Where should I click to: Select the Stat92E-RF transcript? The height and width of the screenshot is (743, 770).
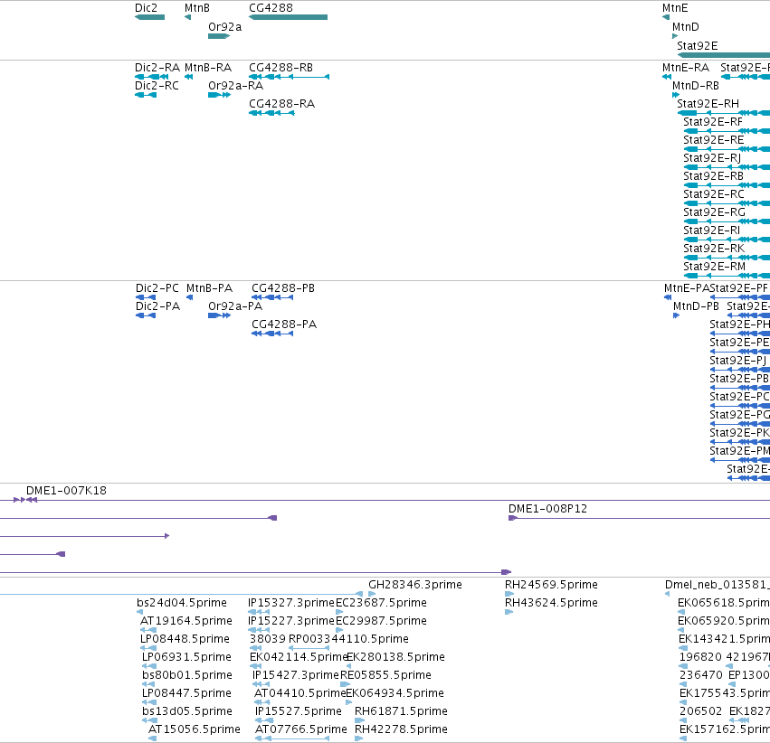[727, 131]
